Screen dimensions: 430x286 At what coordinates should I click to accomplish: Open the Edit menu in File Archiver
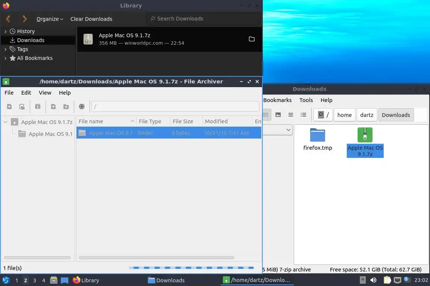click(26, 93)
